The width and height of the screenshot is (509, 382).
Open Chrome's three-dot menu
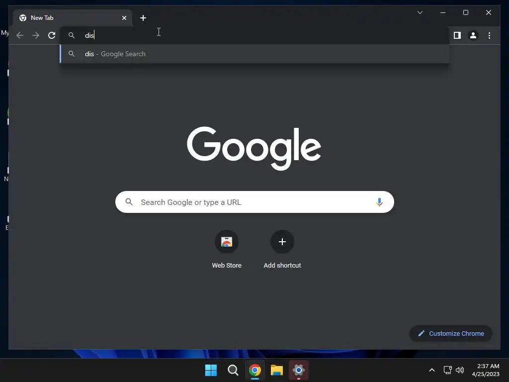click(x=489, y=35)
